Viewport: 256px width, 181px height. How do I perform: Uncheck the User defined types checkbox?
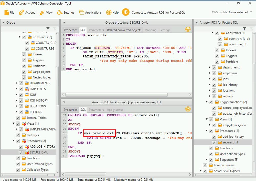coord(211,154)
